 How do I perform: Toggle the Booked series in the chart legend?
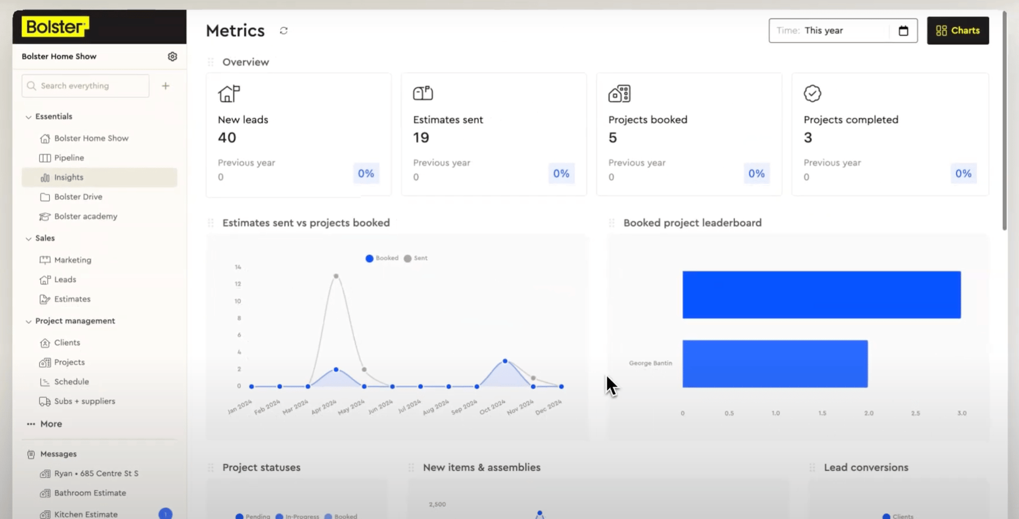coord(382,258)
